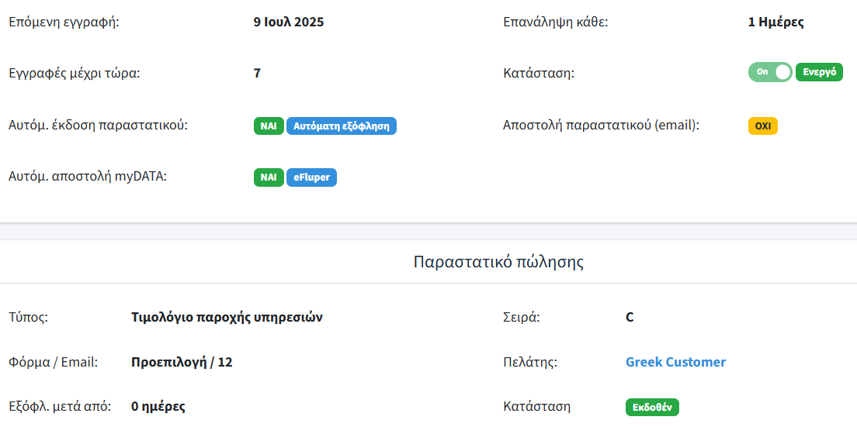Viewport: 857px width, 427px height.
Task: Click the Αυτόμ. αποστολή myDATA label
Action: click(x=88, y=177)
